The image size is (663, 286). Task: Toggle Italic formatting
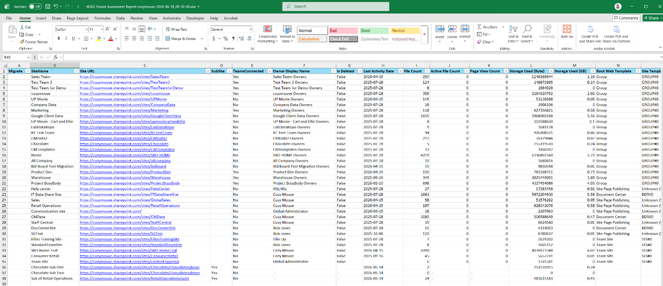[x=66, y=39]
